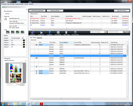Open Adobe Reader from the taskbar
Image resolution: width=133 pixels, height=106 pixels.
click(41, 104)
